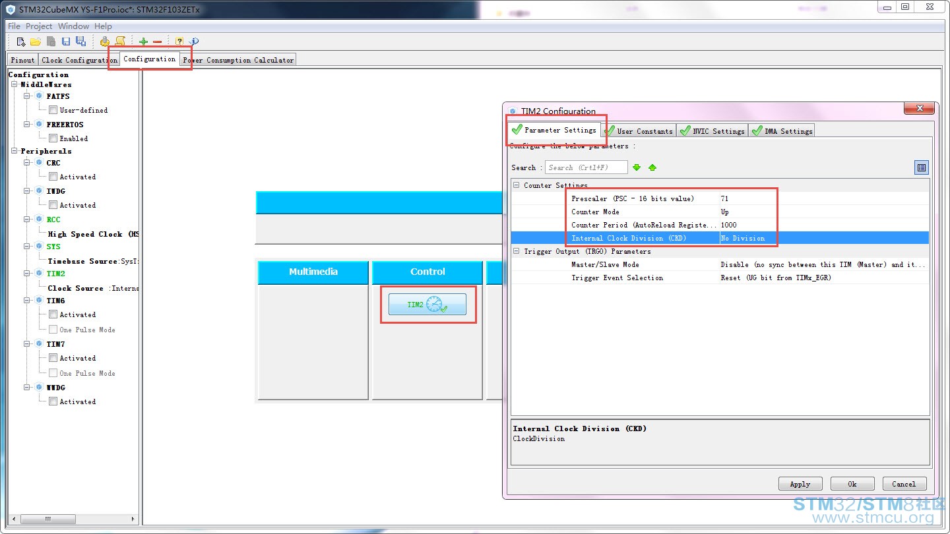The height and width of the screenshot is (534, 950).
Task: Click the Open Project folder icon
Action: tap(36, 42)
